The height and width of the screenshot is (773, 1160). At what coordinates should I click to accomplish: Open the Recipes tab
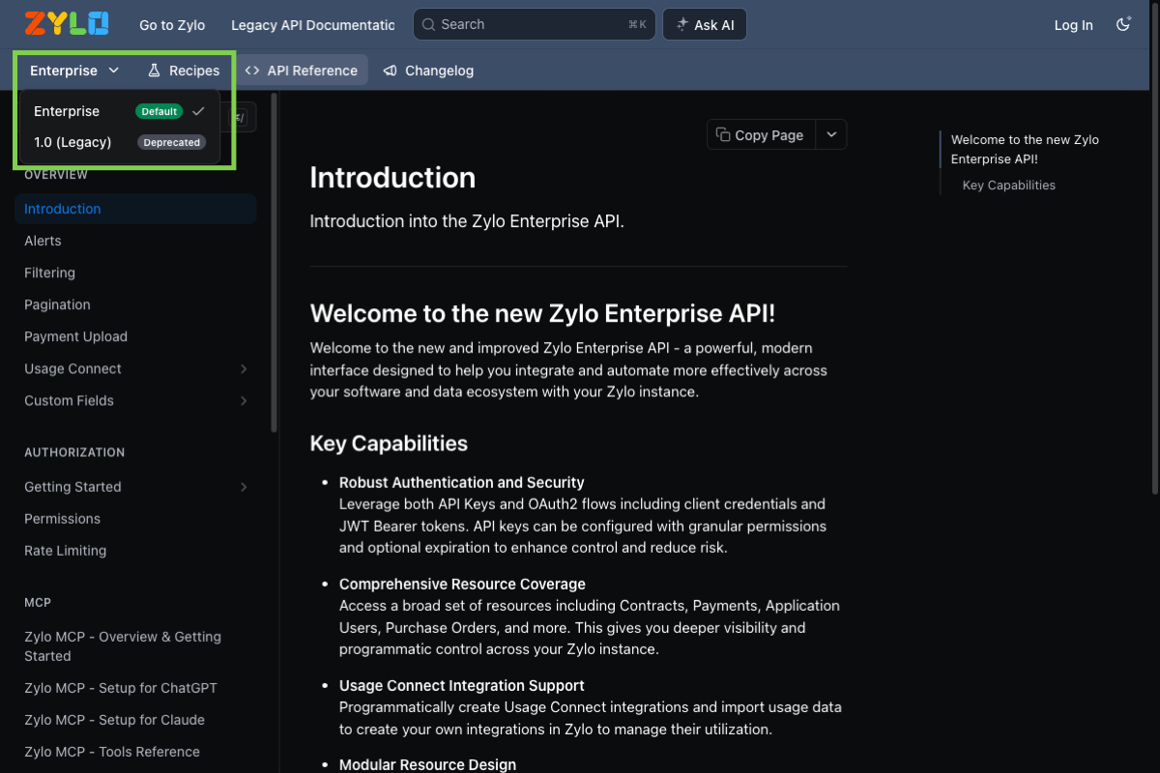tap(184, 71)
